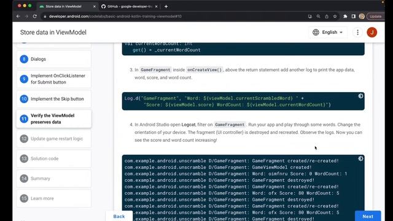The height and width of the screenshot is (221, 393).
Task: Go back using browser back arrow
Action: pos(18,17)
